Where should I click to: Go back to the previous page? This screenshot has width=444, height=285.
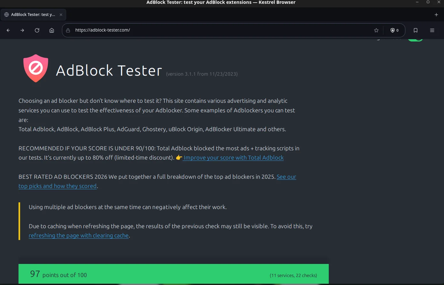click(8, 30)
